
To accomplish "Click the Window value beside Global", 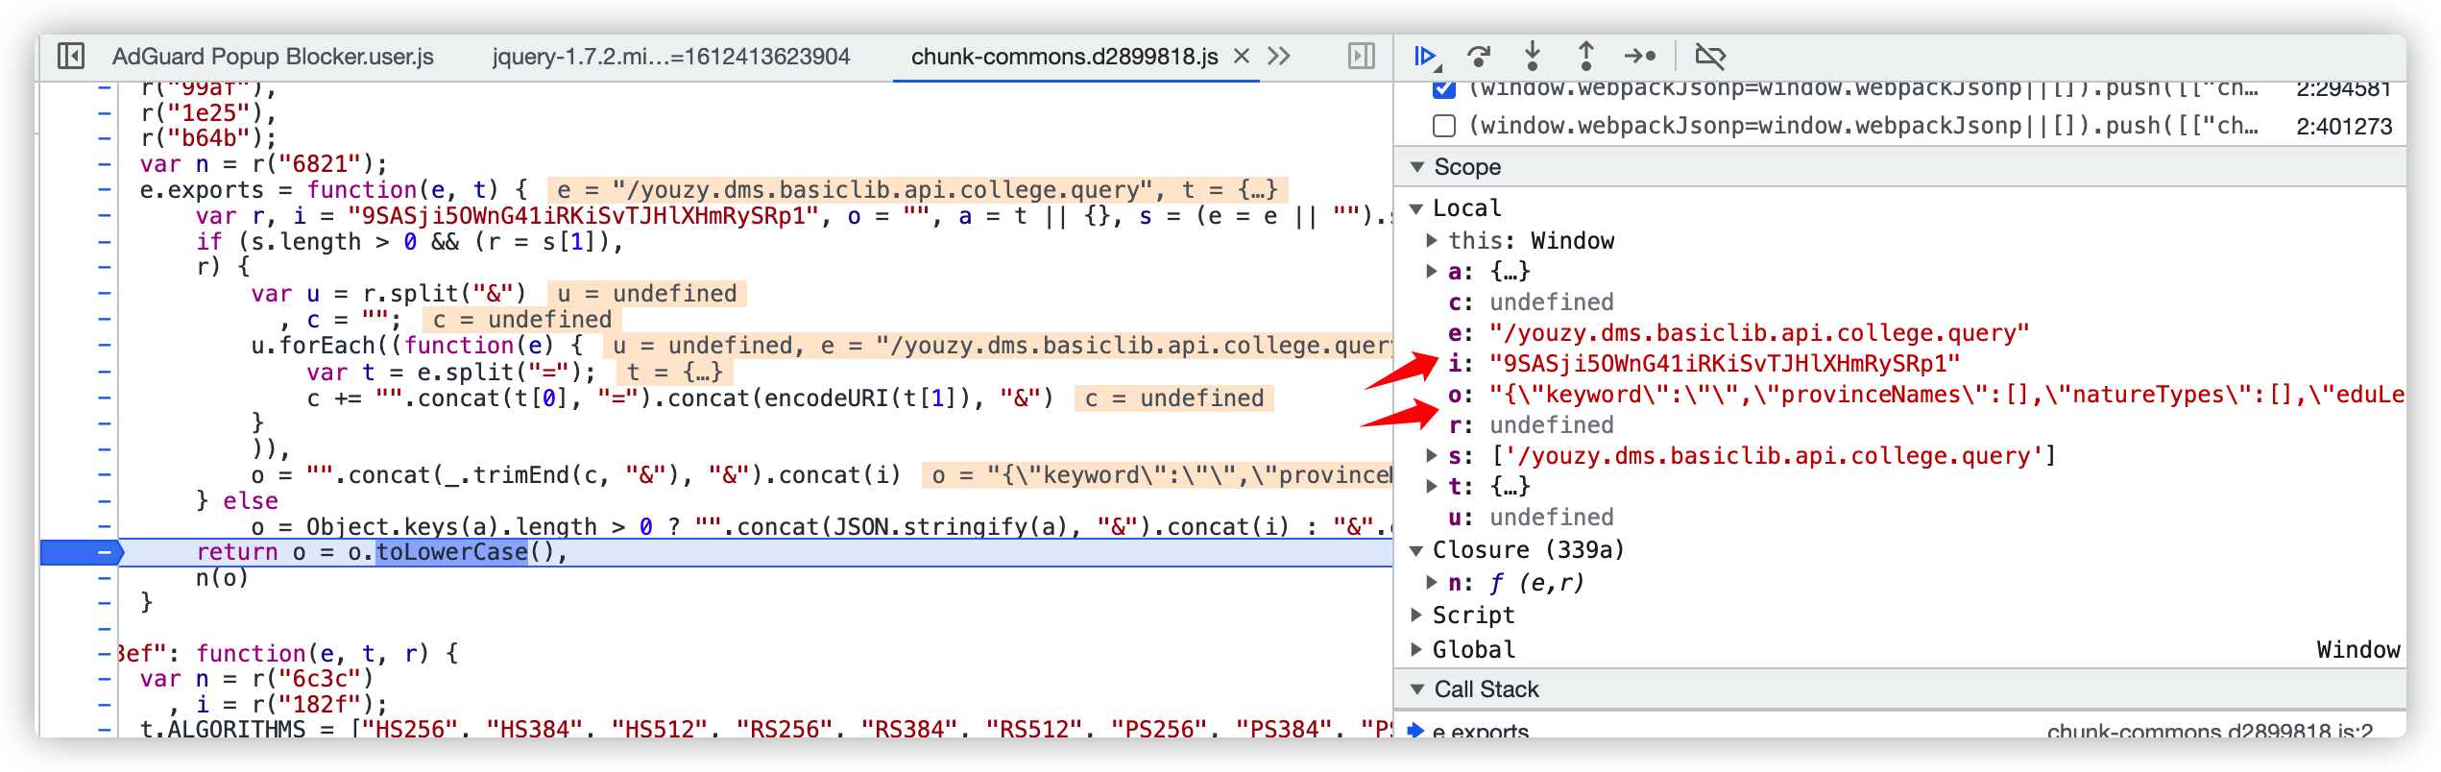I will click(x=2357, y=649).
